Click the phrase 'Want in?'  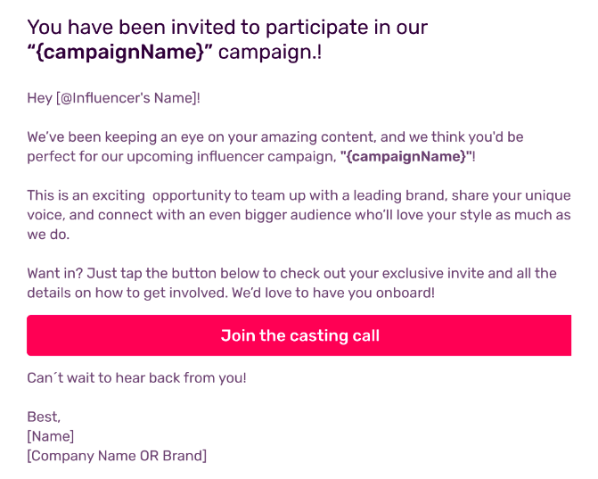[x=55, y=273]
